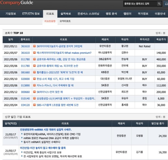This screenshot has width=168, height=160.
Task: Click the print icon in header
Action: 166,4
